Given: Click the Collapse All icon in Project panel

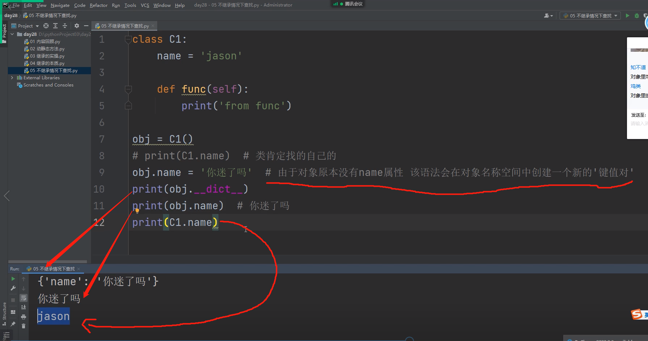Looking at the screenshot, I should (65, 26).
